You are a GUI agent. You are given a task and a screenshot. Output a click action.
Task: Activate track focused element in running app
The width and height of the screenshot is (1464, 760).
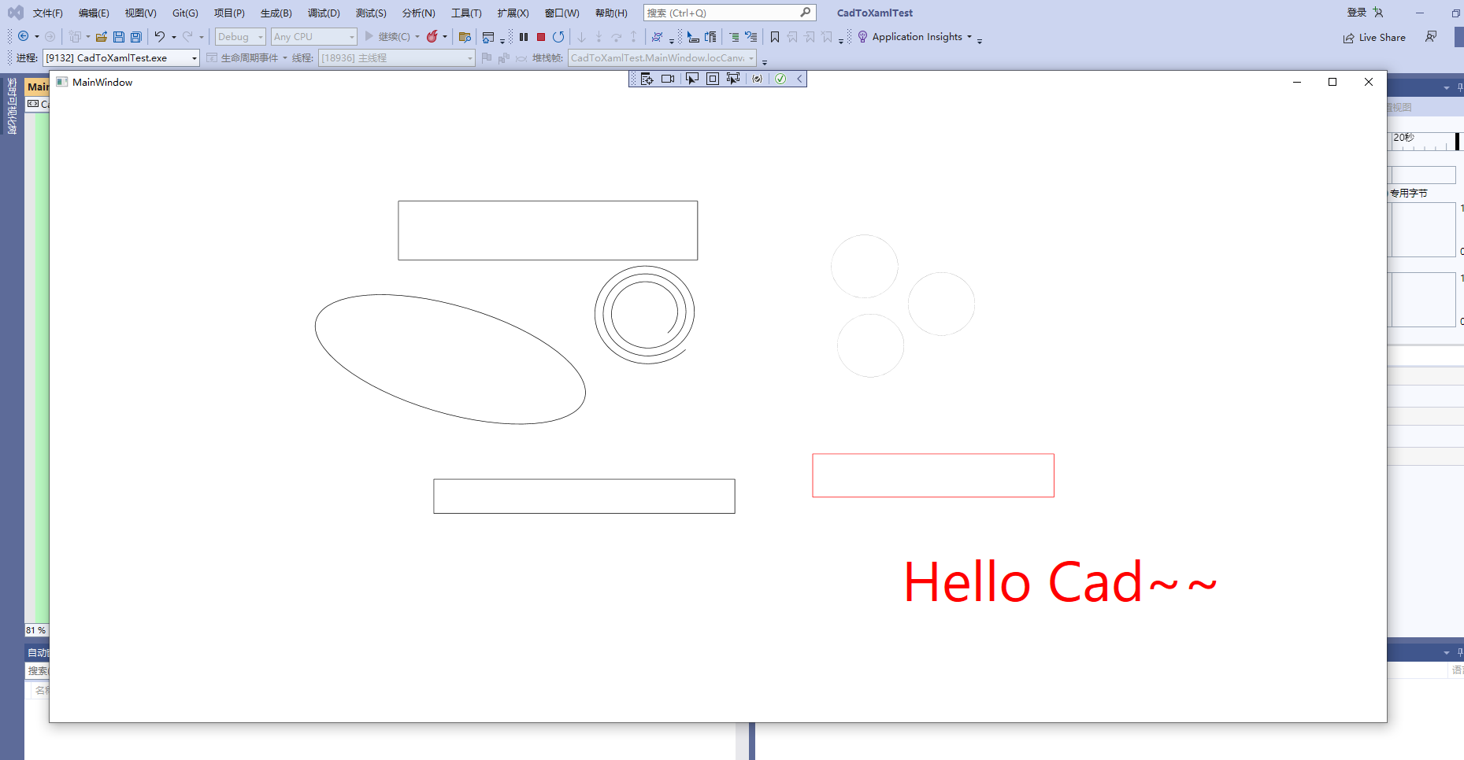tap(733, 79)
